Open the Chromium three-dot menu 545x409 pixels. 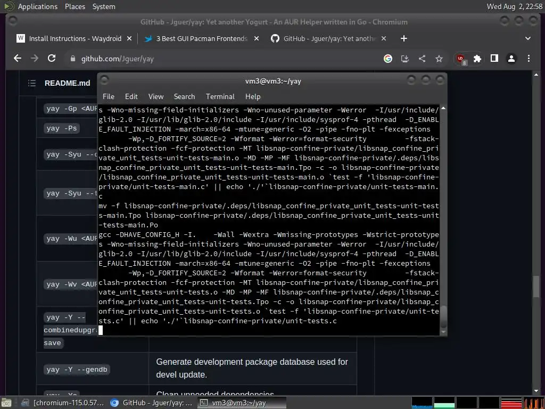click(529, 59)
